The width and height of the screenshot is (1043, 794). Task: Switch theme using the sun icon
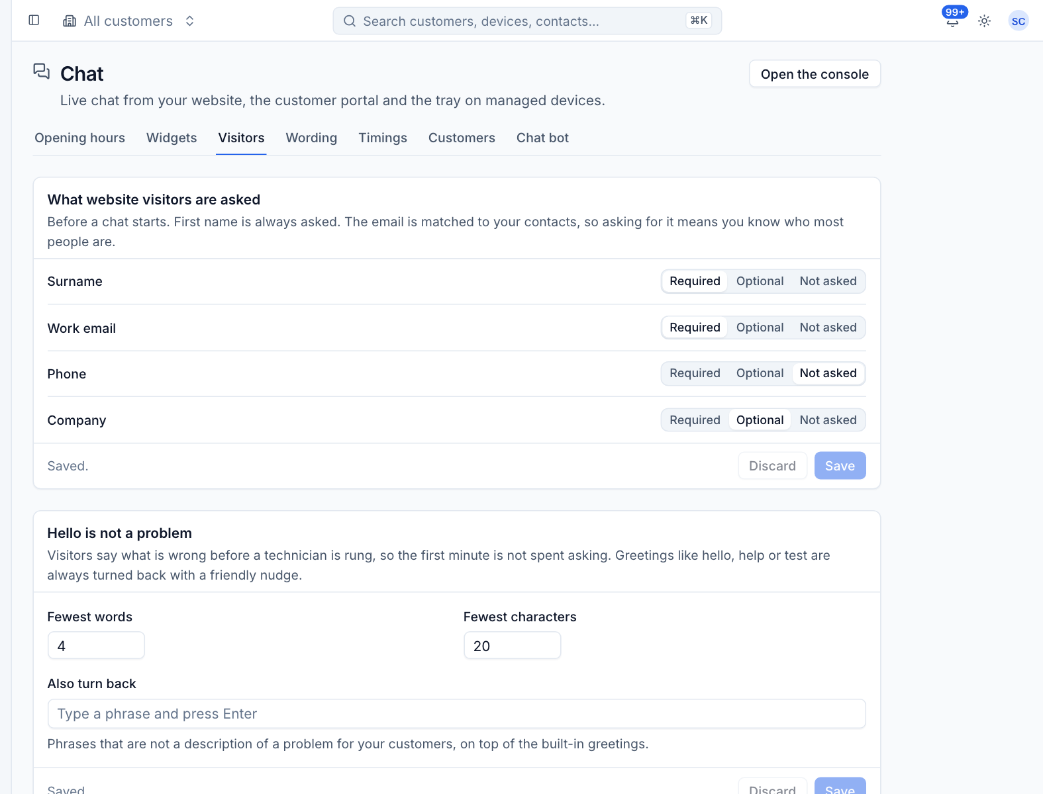pyautogui.click(x=985, y=21)
